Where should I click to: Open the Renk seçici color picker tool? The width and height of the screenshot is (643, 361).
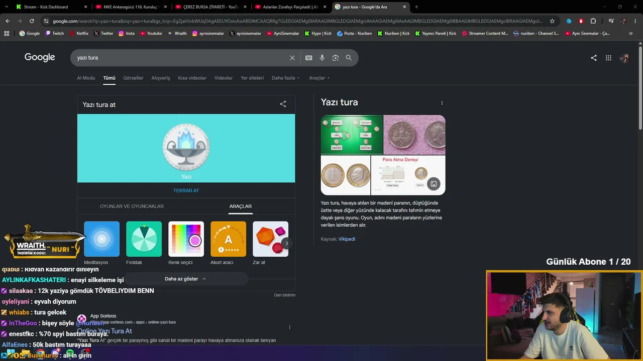tap(186, 243)
